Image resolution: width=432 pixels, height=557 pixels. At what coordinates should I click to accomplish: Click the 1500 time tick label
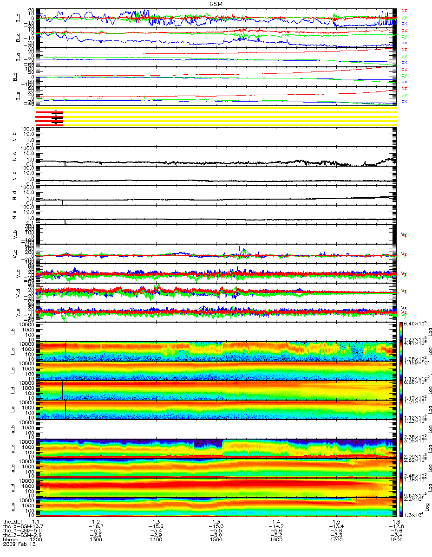pos(216,540)
